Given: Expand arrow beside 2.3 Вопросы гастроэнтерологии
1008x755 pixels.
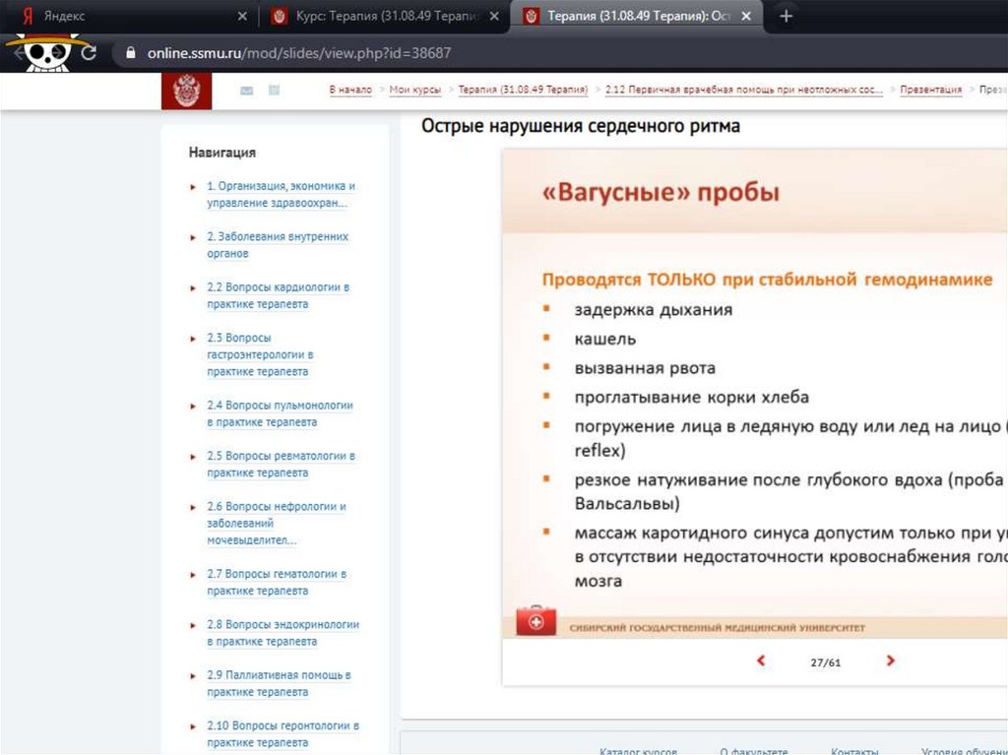Looking at the screenshot, I should (193, 339).
